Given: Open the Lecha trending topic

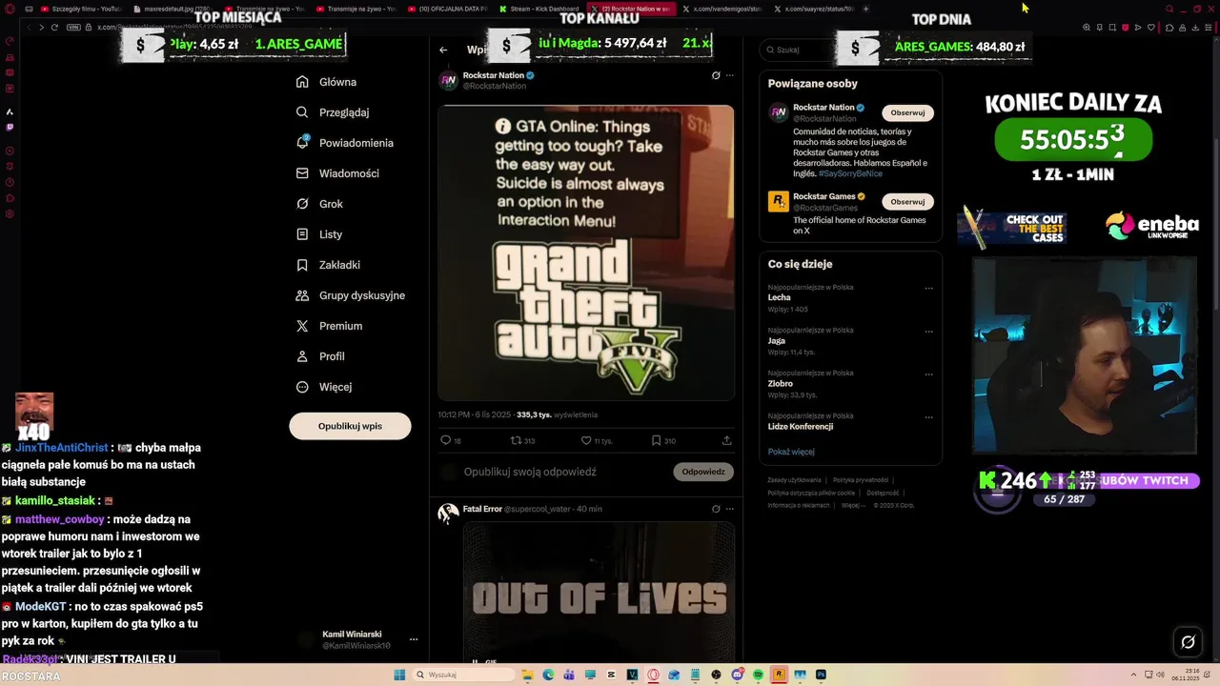Looking at the screenshot, I should pyautogui.click(x=779, y=297).
